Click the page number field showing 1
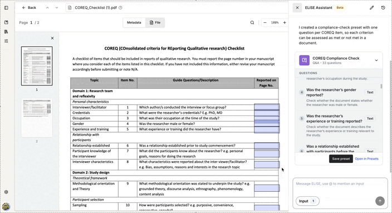The height and width of the screenshot is (213, 392). click(x=31, y=22)
